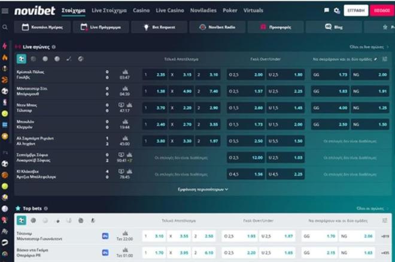Viewport: 395px width, 262px height.
Task: Open the Casino tab
Action: (141, 11)
